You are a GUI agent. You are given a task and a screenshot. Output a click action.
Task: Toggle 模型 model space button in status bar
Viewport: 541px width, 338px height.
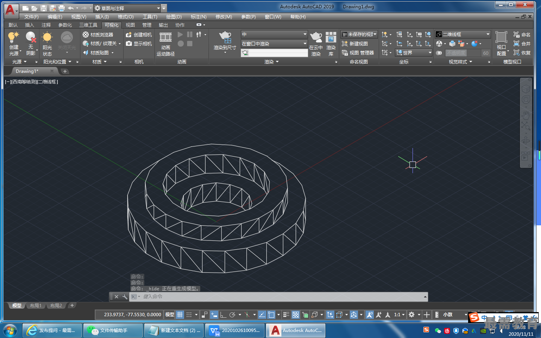click(x=170, y=315)
